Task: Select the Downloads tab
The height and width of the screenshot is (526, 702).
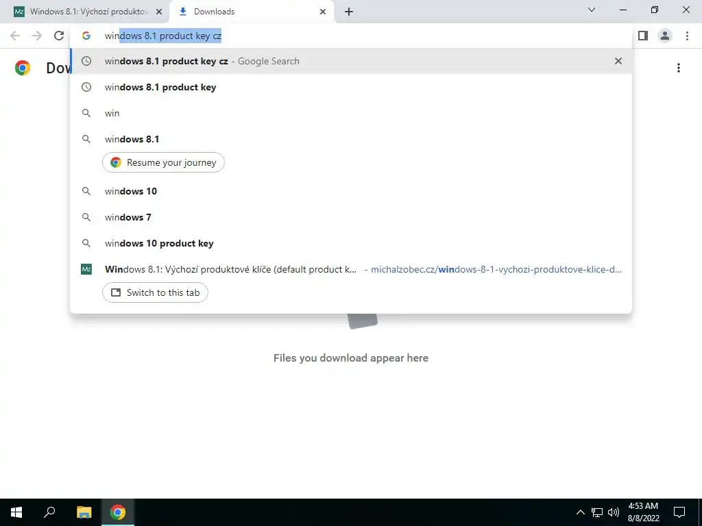Action: coord(252,12)
